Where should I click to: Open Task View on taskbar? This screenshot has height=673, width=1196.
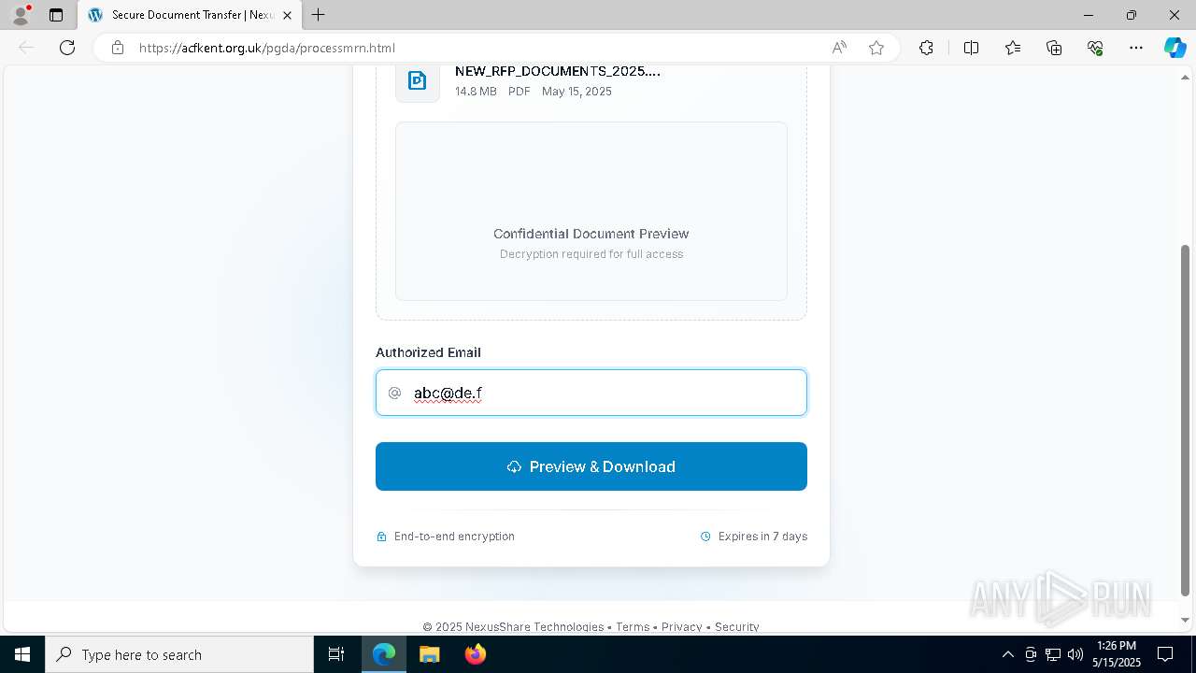pos(336,654)
